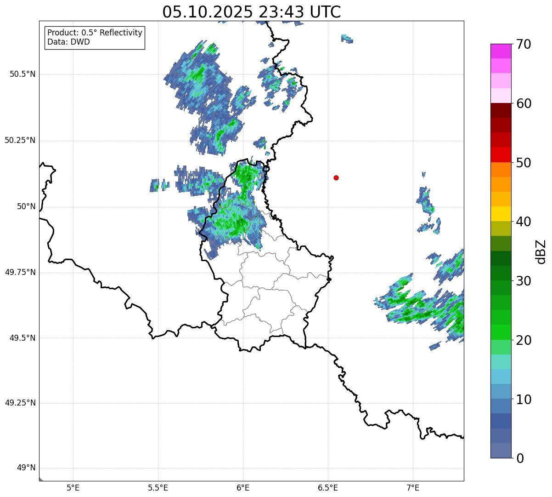Click the 50.5°N latitude label
This screenshot has height=497, width=552.
22,74
